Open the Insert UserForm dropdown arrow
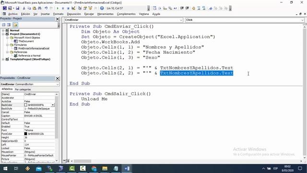Screen dimensions: 307x173 [x=13, y=8]
